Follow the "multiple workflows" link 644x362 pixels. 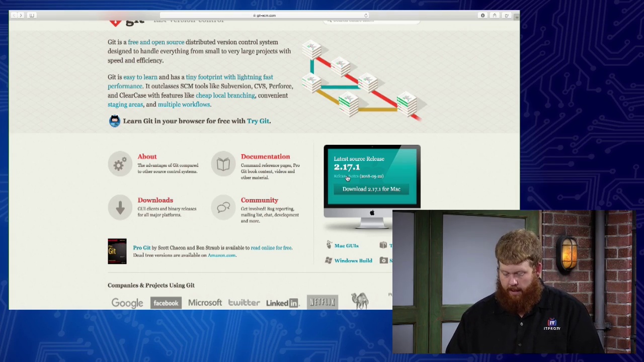(x=184, y=105)
